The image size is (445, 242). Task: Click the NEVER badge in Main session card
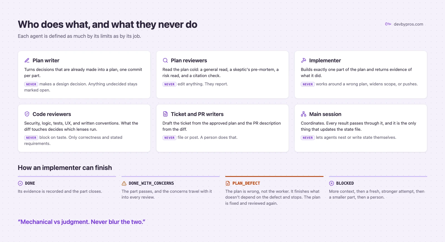(308, 138)
